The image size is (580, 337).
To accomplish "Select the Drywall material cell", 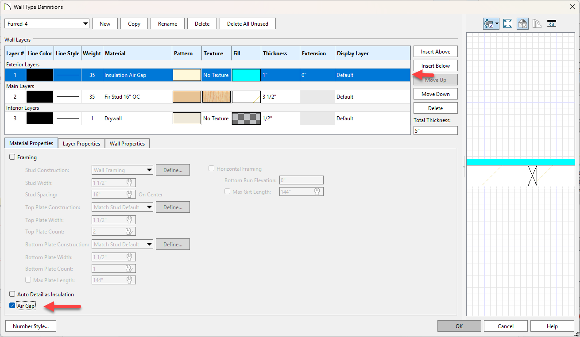I will [137, 118].
